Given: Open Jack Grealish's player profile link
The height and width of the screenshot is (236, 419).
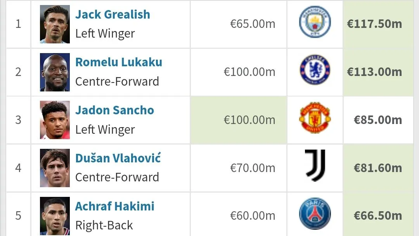Looking at the screenshot, I should pyautogui.click(x=113, y=15).
